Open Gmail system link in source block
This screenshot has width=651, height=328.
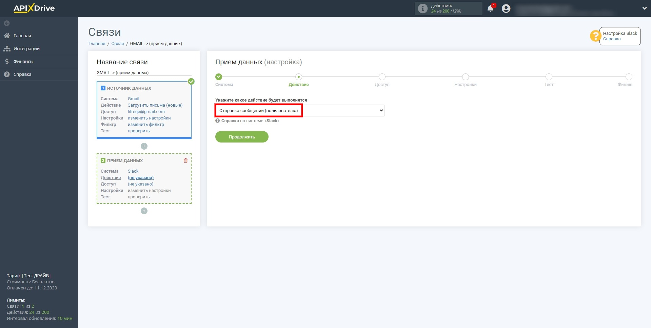tap(133, 99)
